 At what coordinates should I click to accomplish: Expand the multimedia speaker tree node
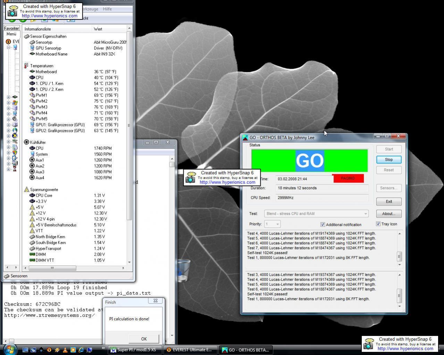(9, 119)
